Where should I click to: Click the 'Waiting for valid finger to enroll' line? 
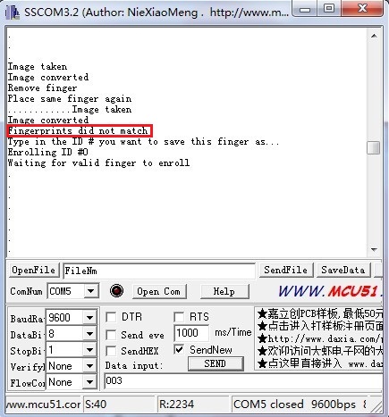point(98,163)
